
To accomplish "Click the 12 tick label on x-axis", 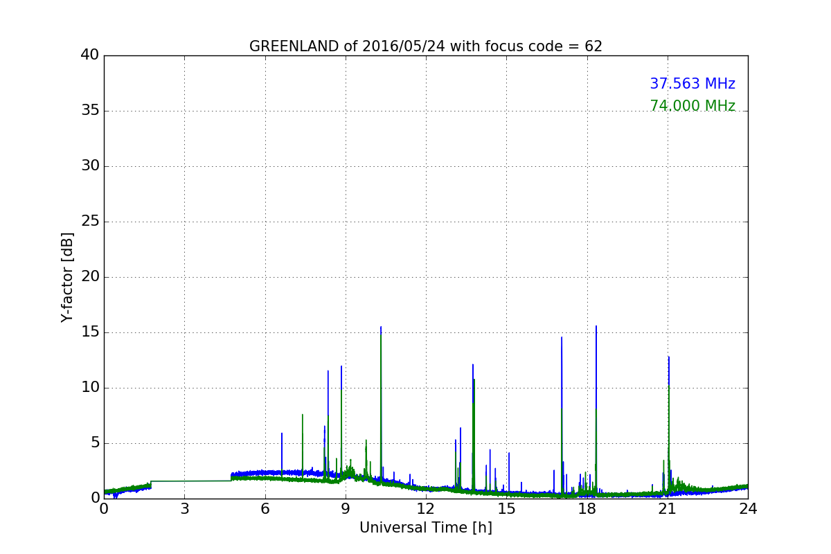I will (426, 509).
